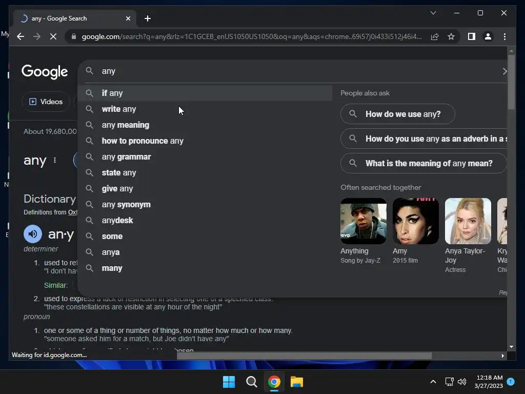Click the magnifier icon in the search box
Viewport: 525px width, 394px height.
point(89,71)
